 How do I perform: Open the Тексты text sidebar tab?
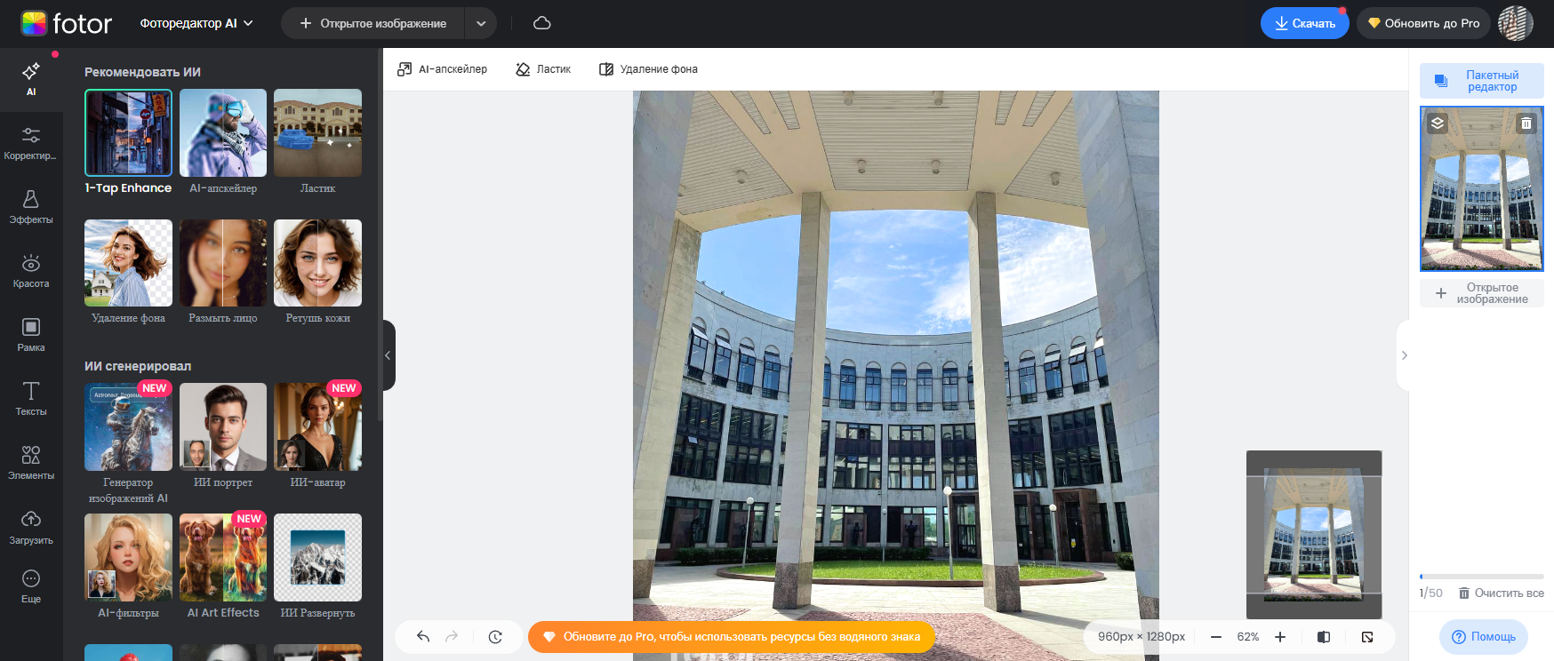[x=31, y=399]
